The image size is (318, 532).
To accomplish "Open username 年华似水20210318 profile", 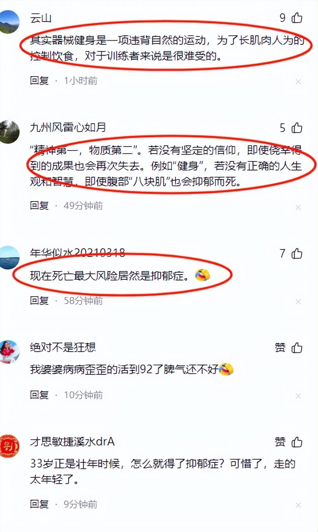I will pyautogui.click(x=78, y=253).
